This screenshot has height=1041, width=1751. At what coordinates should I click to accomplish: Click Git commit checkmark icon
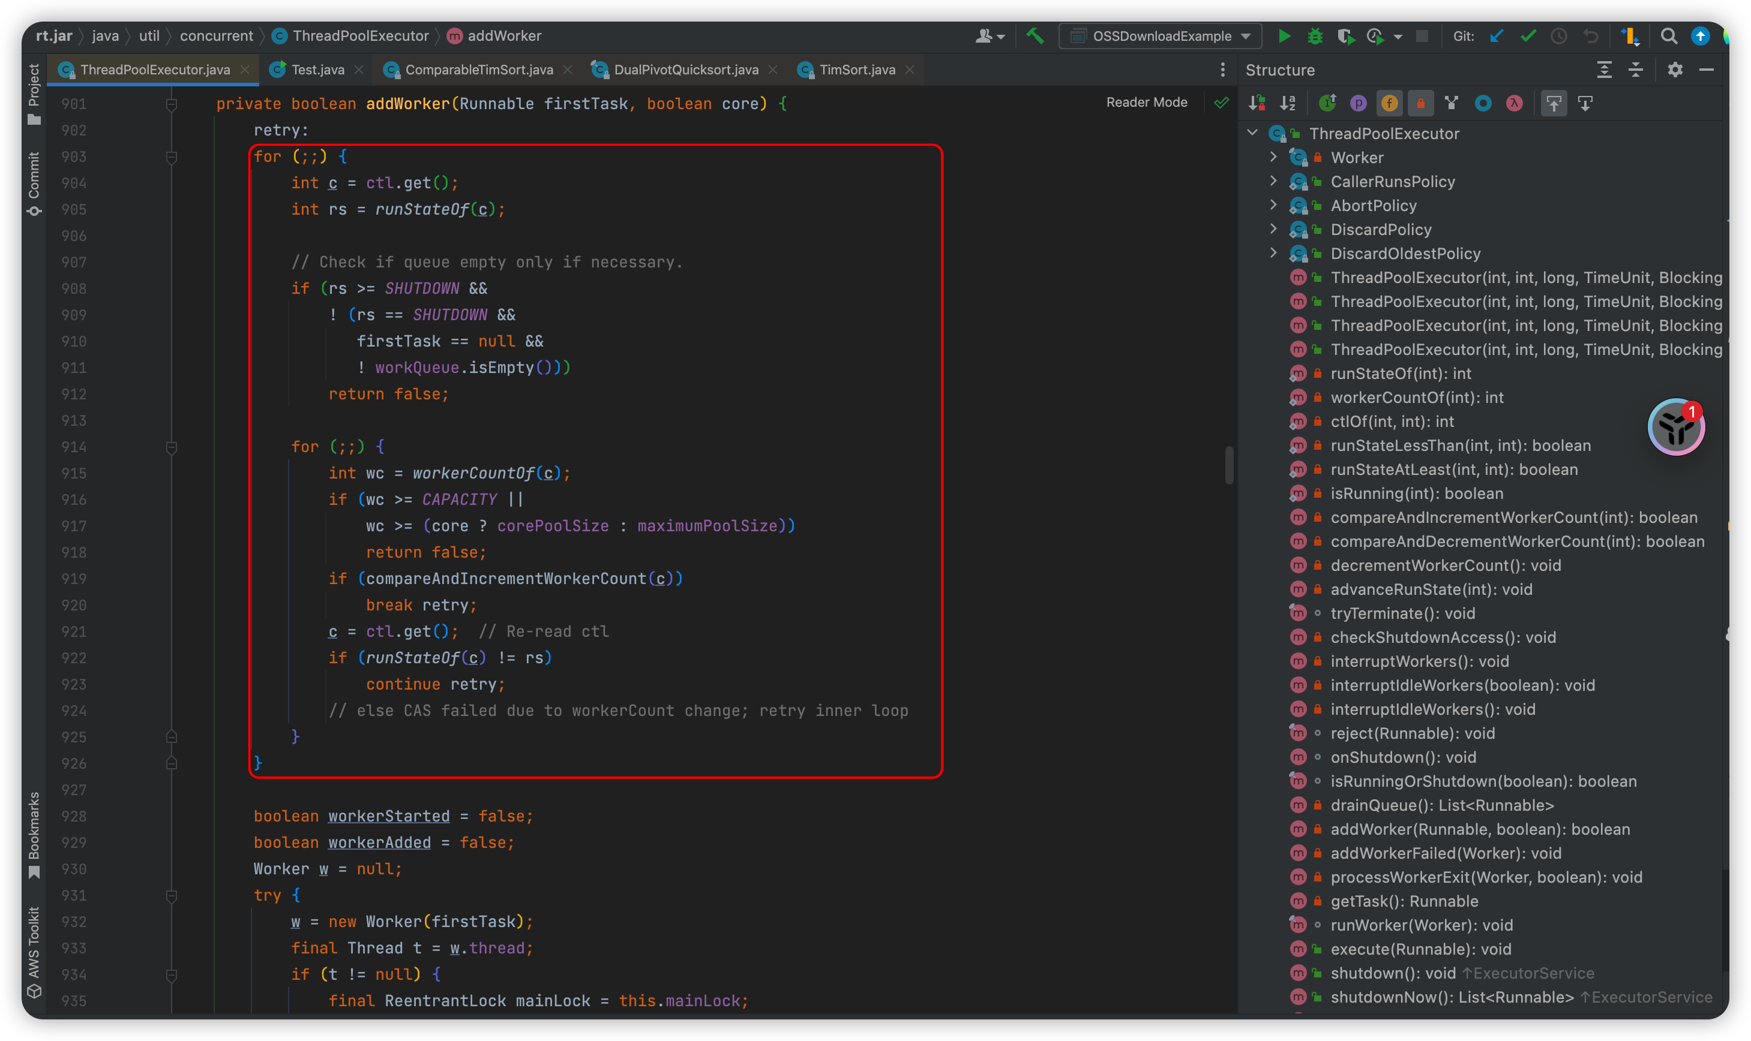(1527, 36)
